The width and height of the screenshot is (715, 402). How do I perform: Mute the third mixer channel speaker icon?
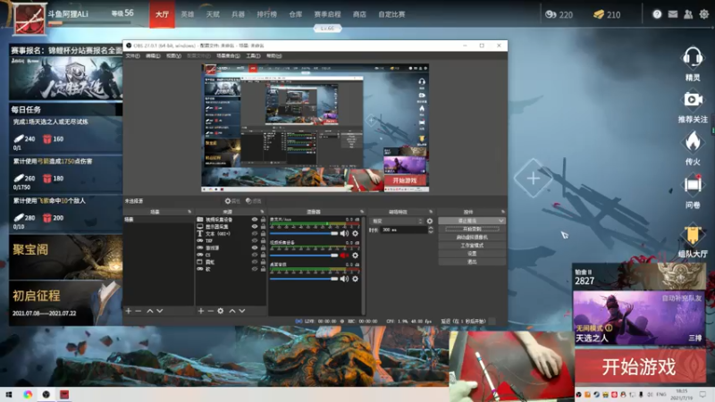[344, 279]
